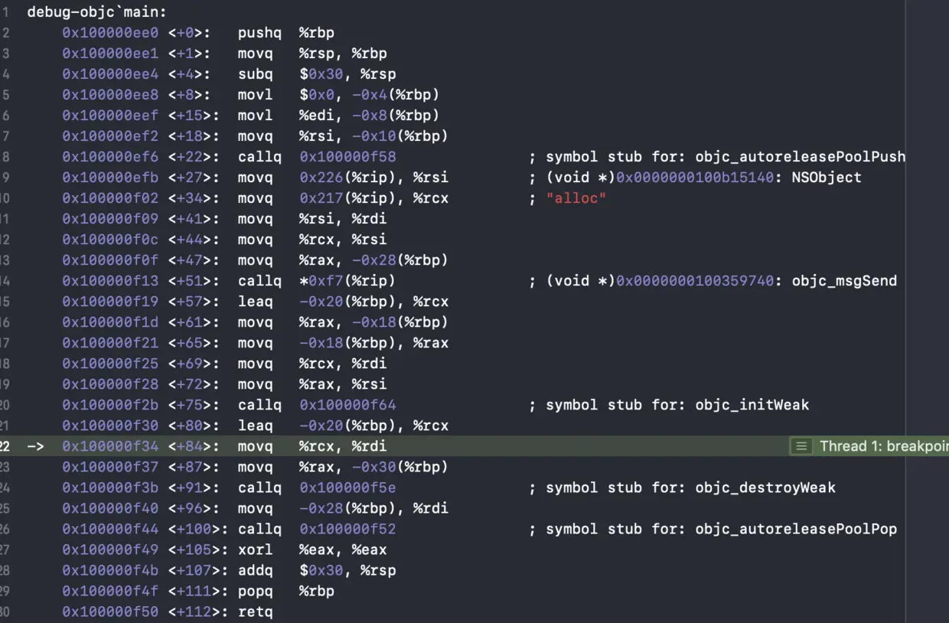Click callq 0x100000f5e target address
The image size is (949, 623).
347,488
